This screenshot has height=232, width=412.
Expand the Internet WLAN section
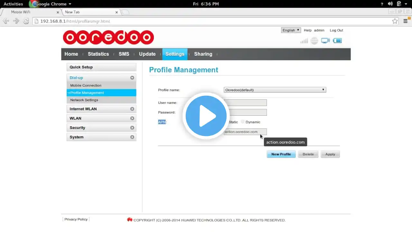click(101, 109)
